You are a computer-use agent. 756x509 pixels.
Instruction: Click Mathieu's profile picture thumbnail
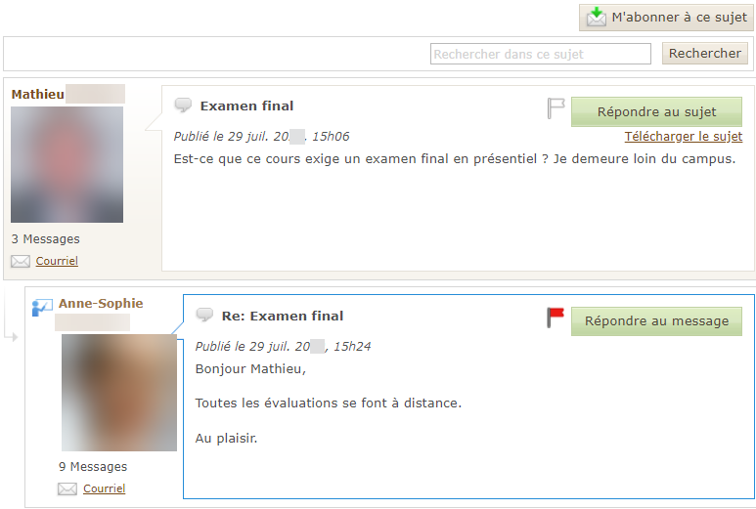(67, 165)
